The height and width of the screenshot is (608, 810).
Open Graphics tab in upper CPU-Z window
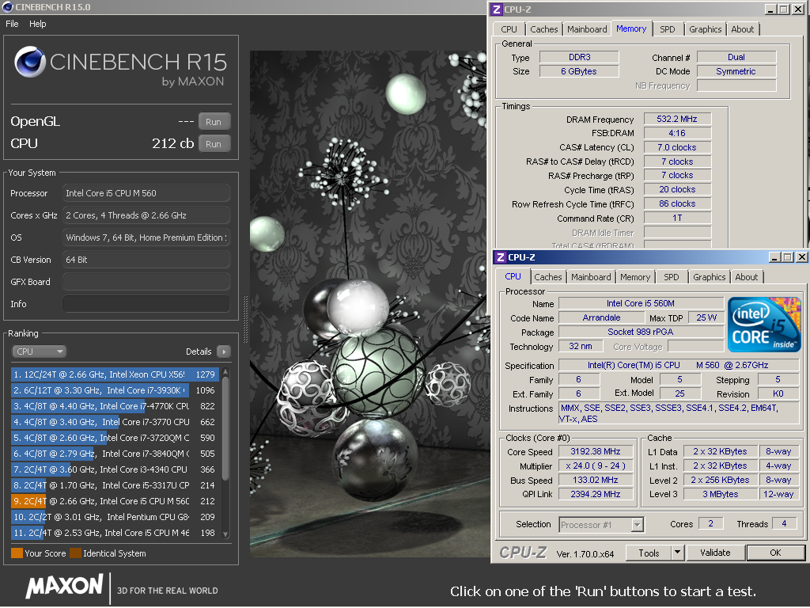705,29
